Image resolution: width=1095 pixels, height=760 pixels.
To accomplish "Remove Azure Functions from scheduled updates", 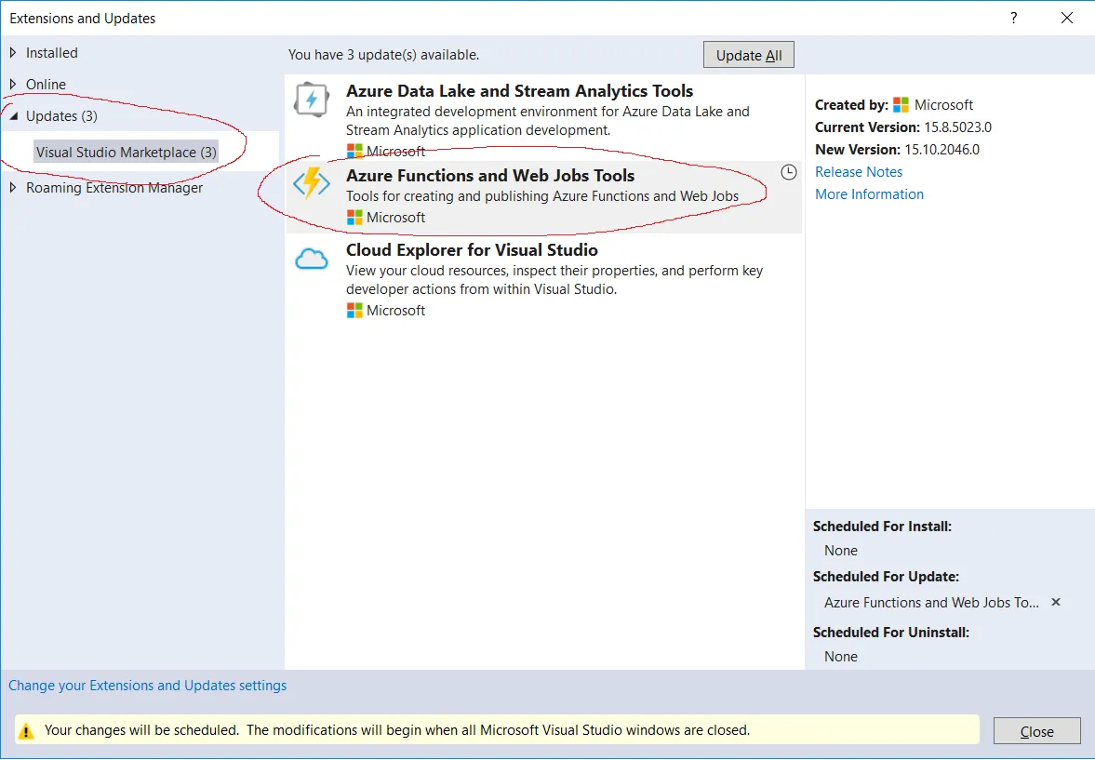I will 1056,602.
